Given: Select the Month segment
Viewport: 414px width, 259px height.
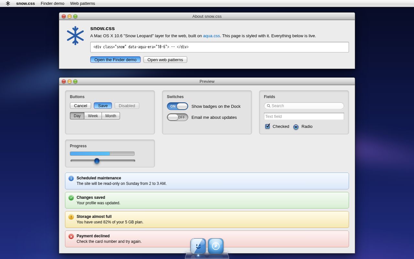Looking at the screenshot, I should pos(111,116).
